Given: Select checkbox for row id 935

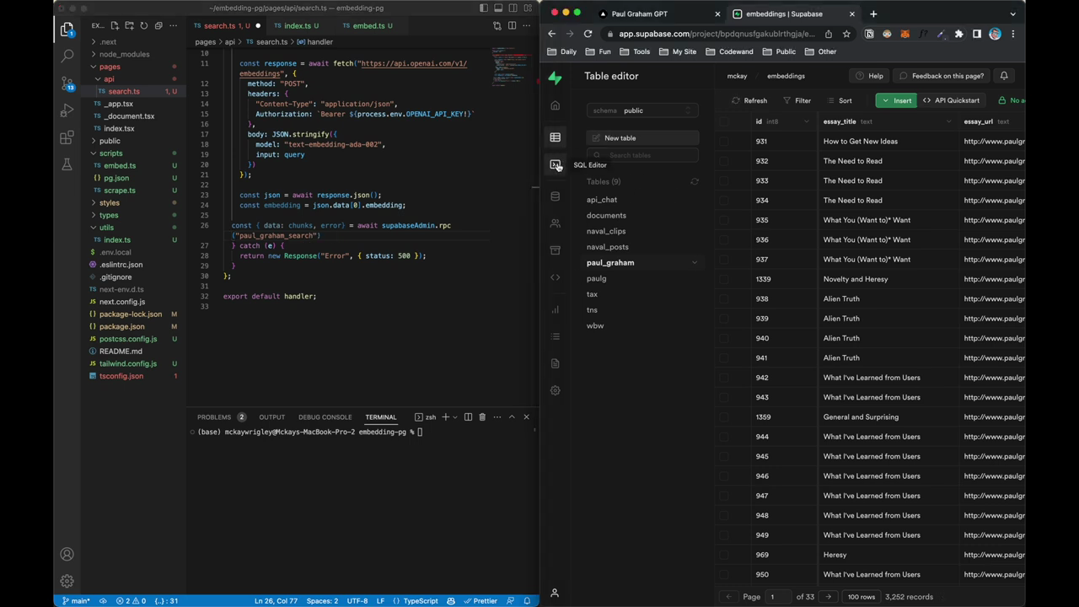Looking at the screenshot, I should (723, 220).
